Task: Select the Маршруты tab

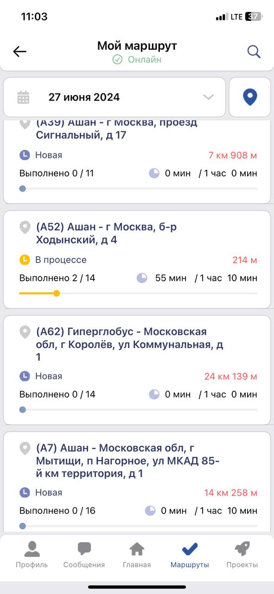Action: [190, 555]
